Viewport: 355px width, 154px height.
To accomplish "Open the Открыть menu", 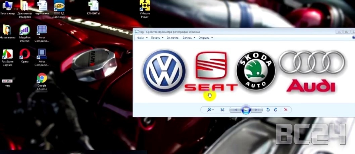I will 205,38.
